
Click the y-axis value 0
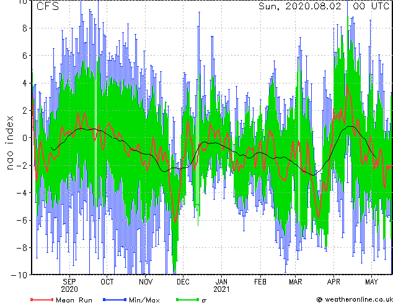(x=25, y=138)
